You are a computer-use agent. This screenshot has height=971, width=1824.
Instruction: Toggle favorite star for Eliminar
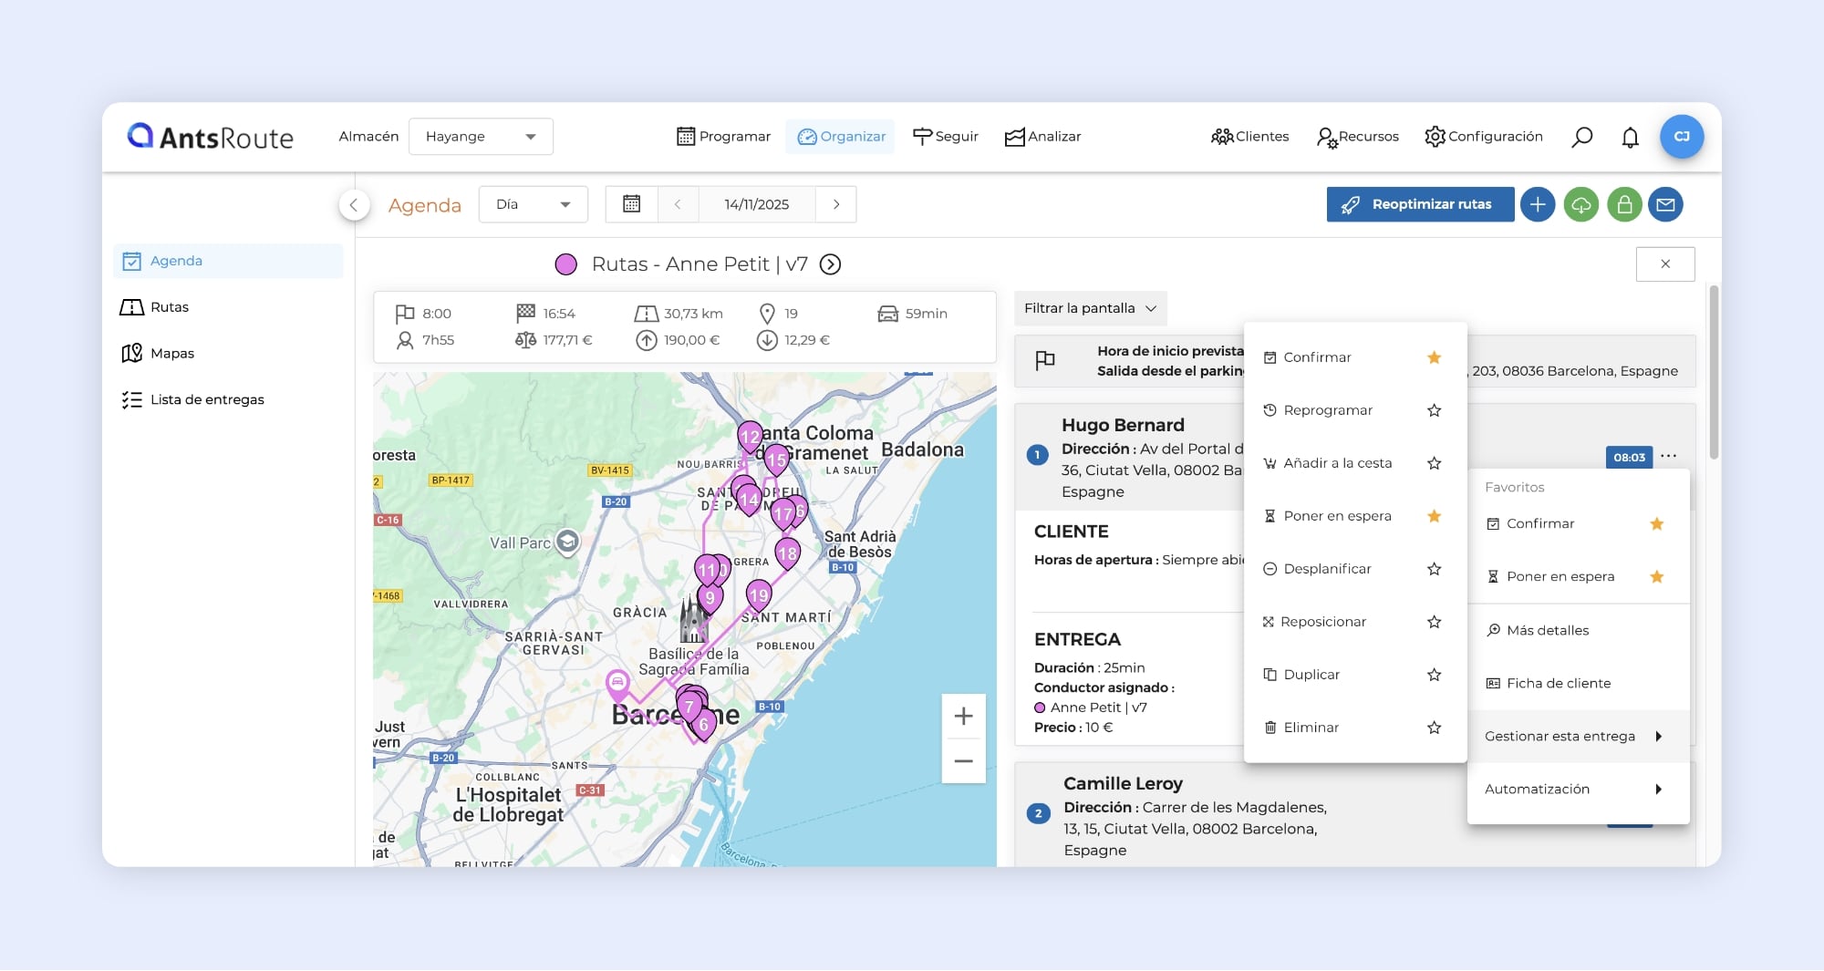[x=1434, y=728]
